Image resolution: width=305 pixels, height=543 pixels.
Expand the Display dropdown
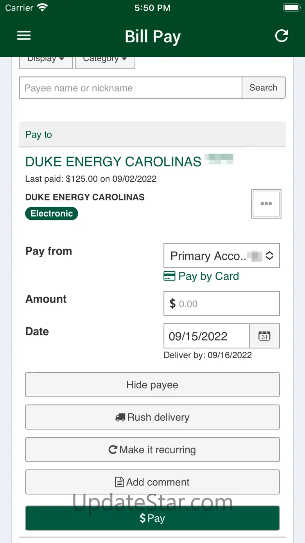click(46, 61)
